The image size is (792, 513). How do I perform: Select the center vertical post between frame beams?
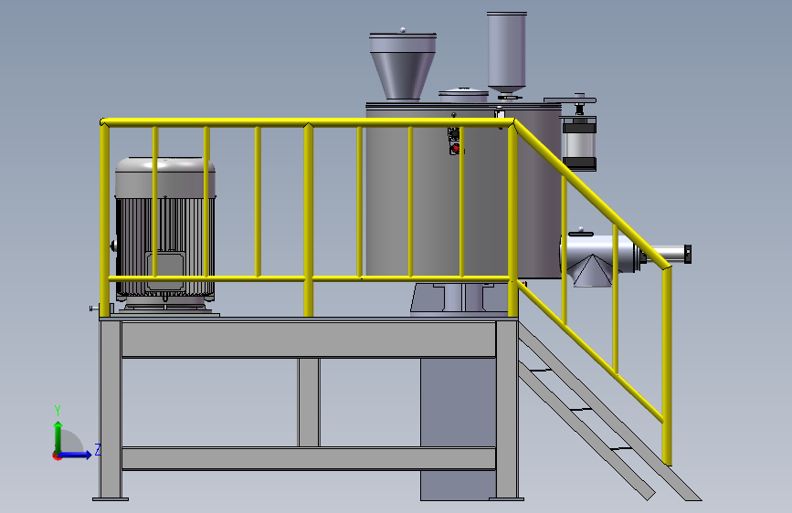pyautogui.click(x=309, y=403)
